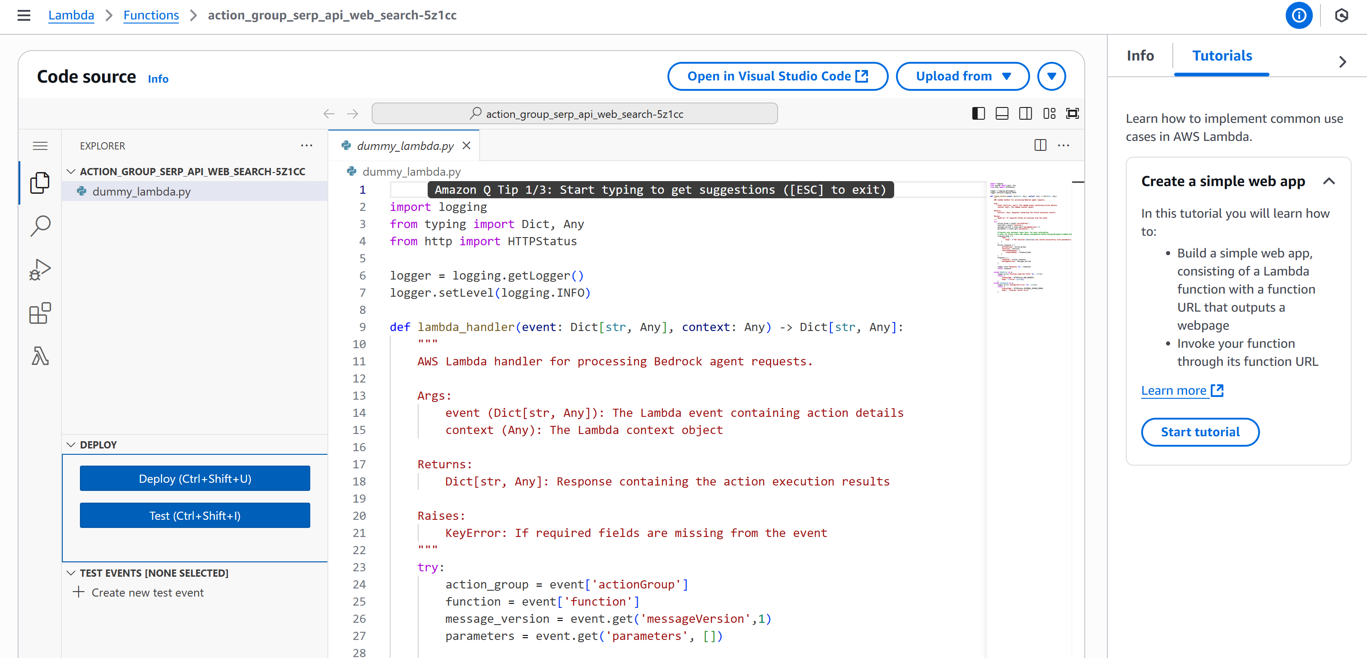Toggle the bottom panel layout

(1002, 113)
